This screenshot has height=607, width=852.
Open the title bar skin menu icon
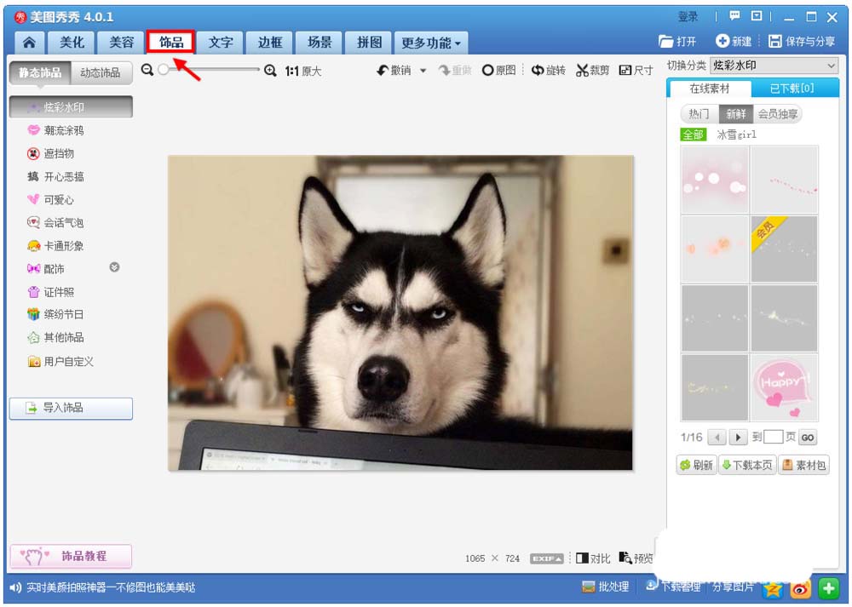pyautogui.click(x=757, y=15)
